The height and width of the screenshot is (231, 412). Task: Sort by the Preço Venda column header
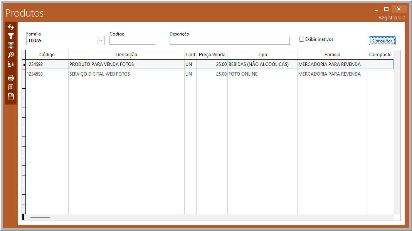[x=212, y=55]
